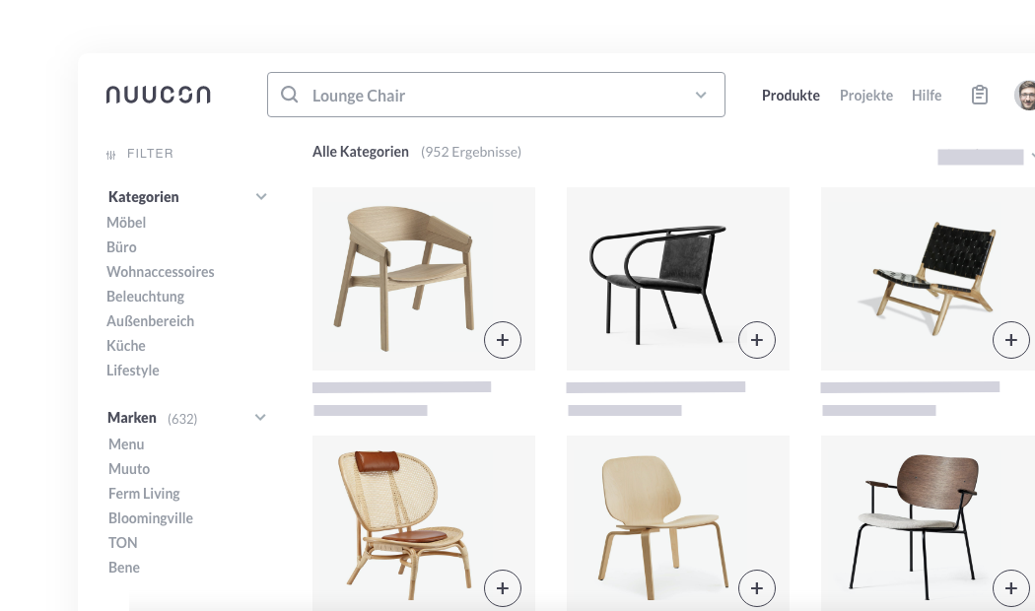The height and width of the screenshot is (611, 1035).
Task: Filter by brand TON
Action: (123, 542)
